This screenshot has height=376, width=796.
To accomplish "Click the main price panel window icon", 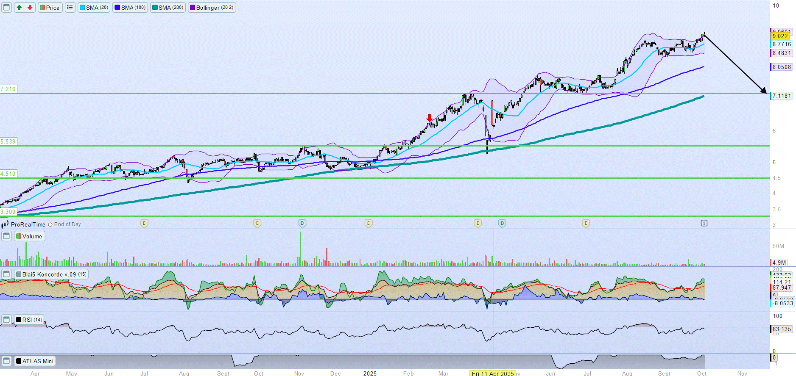I will (6, 8).
